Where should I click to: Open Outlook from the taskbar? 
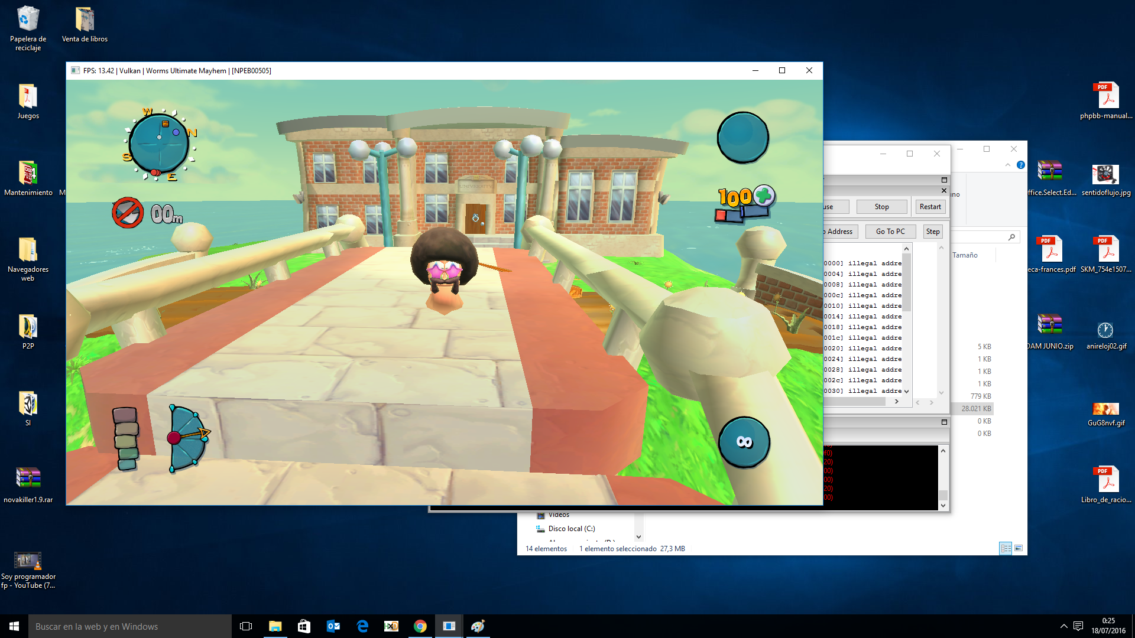coord(333,626)
